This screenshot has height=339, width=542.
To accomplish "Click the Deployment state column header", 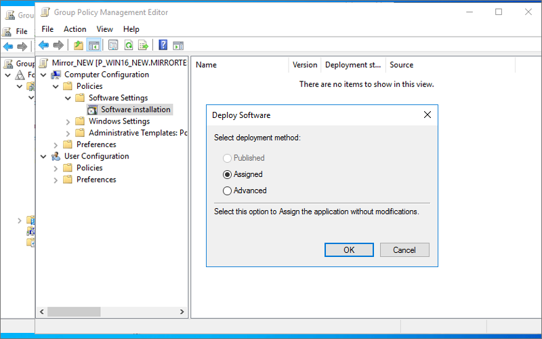I will [x=353, y=64].
